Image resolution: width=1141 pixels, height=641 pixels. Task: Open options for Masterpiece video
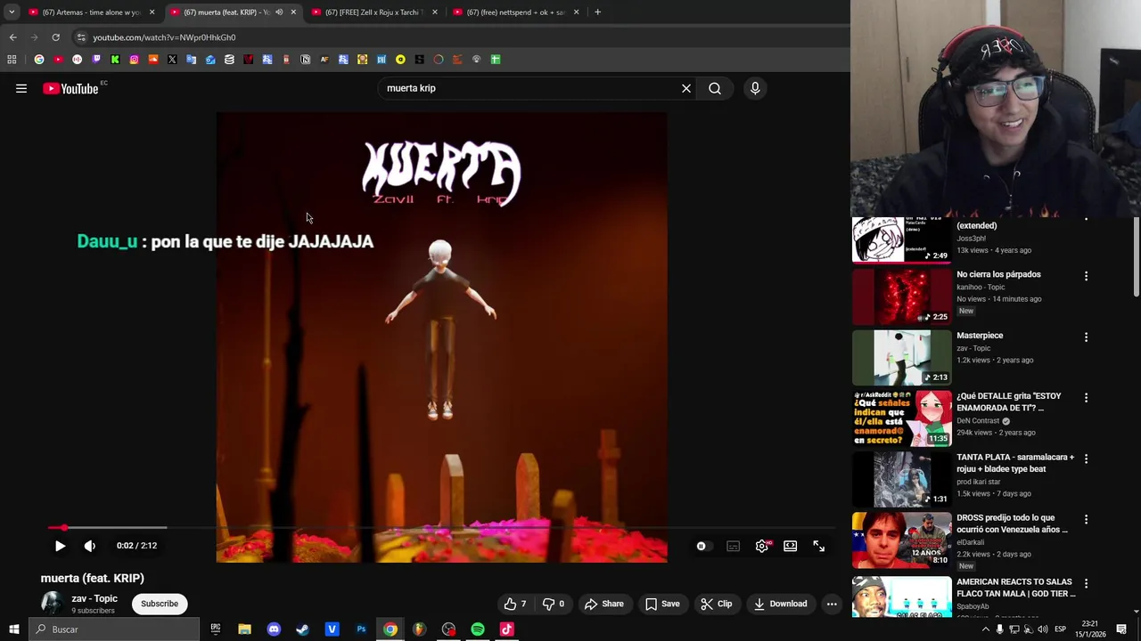point(1086,337)
